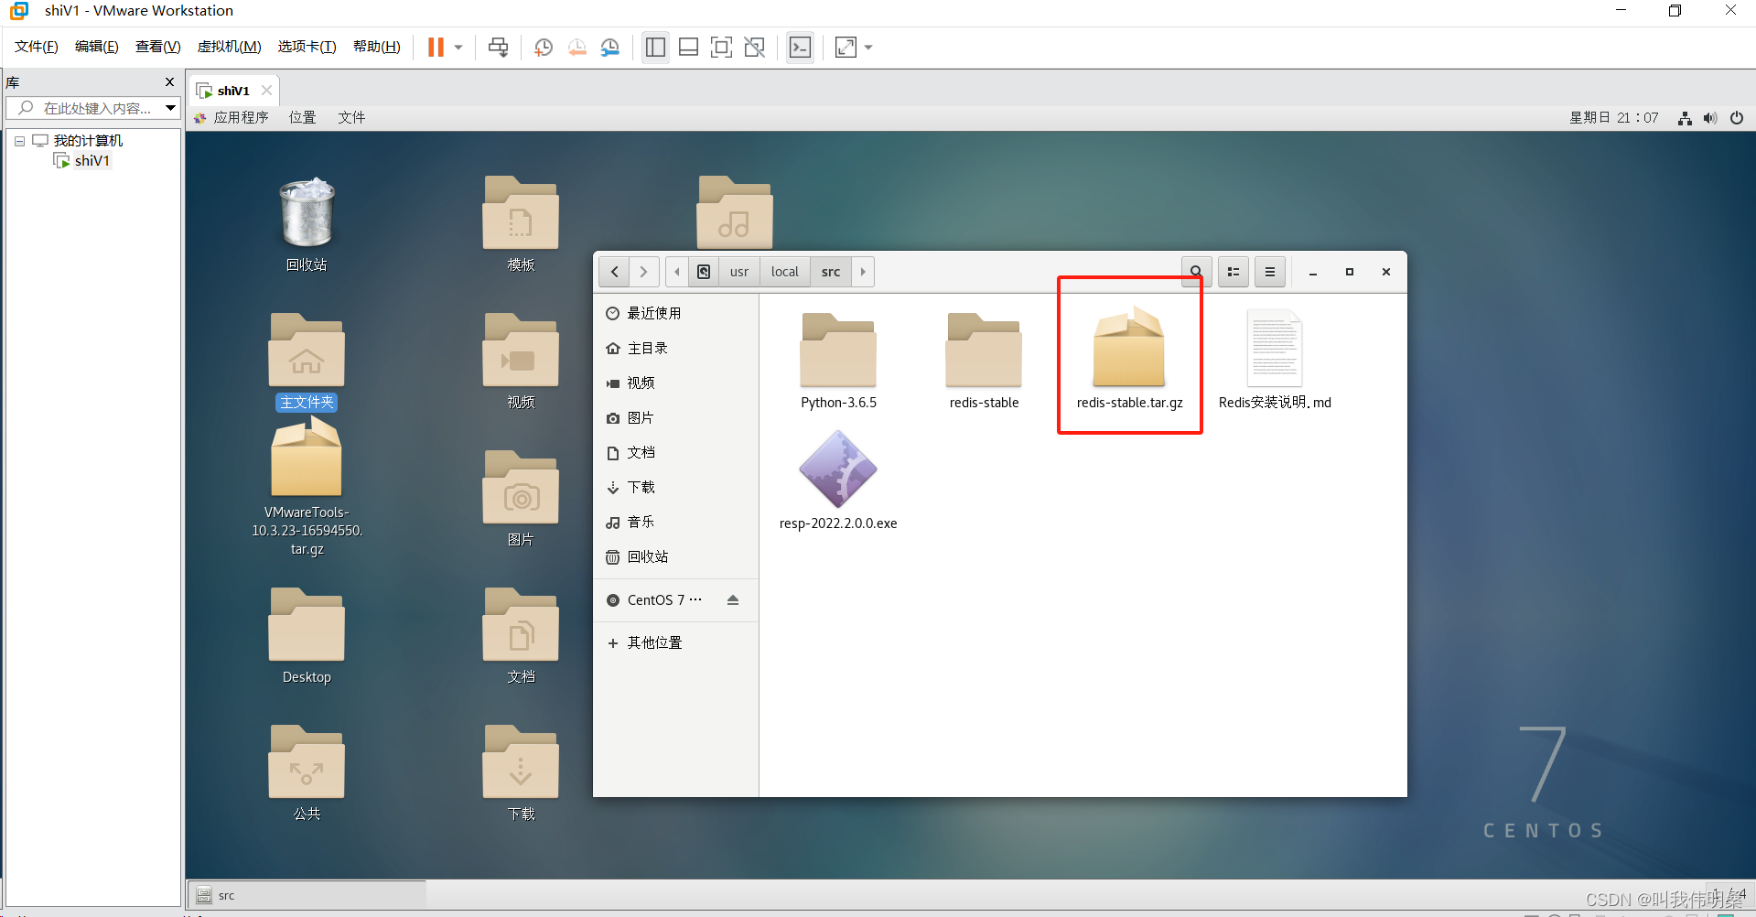Screen dimensions: 1756x917
Task: Open the 位置 menu in CentOS panel
Action: (x=302, y=117)
